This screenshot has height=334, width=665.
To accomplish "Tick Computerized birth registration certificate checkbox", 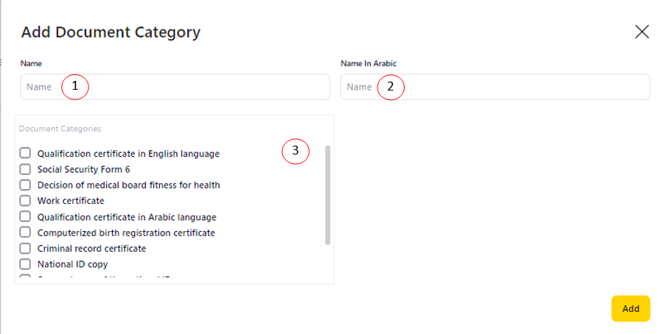I will tap(25, 232).
